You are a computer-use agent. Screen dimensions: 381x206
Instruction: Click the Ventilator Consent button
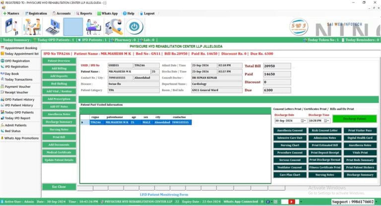(290, 167)
